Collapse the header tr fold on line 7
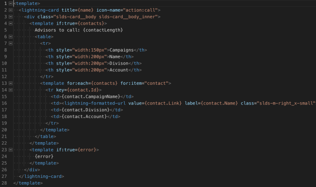Viewport: 316px width, 187px height. tap(11, 43)
